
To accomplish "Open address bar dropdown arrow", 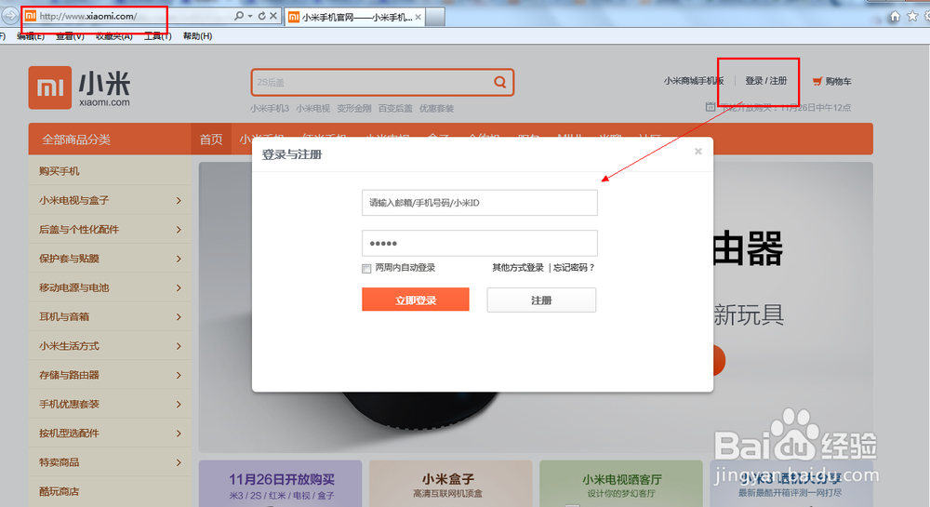I will (249, 16).
